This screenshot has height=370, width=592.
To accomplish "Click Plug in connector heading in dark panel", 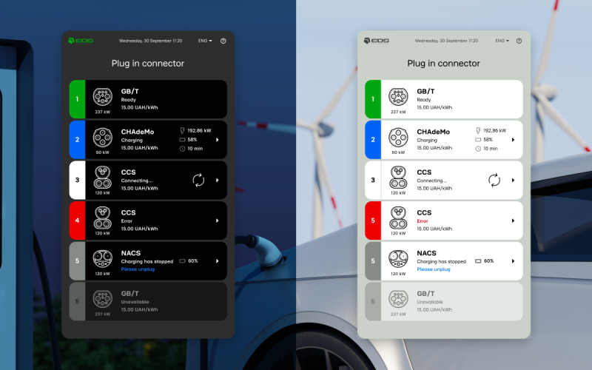I will [x=148, y=64].
